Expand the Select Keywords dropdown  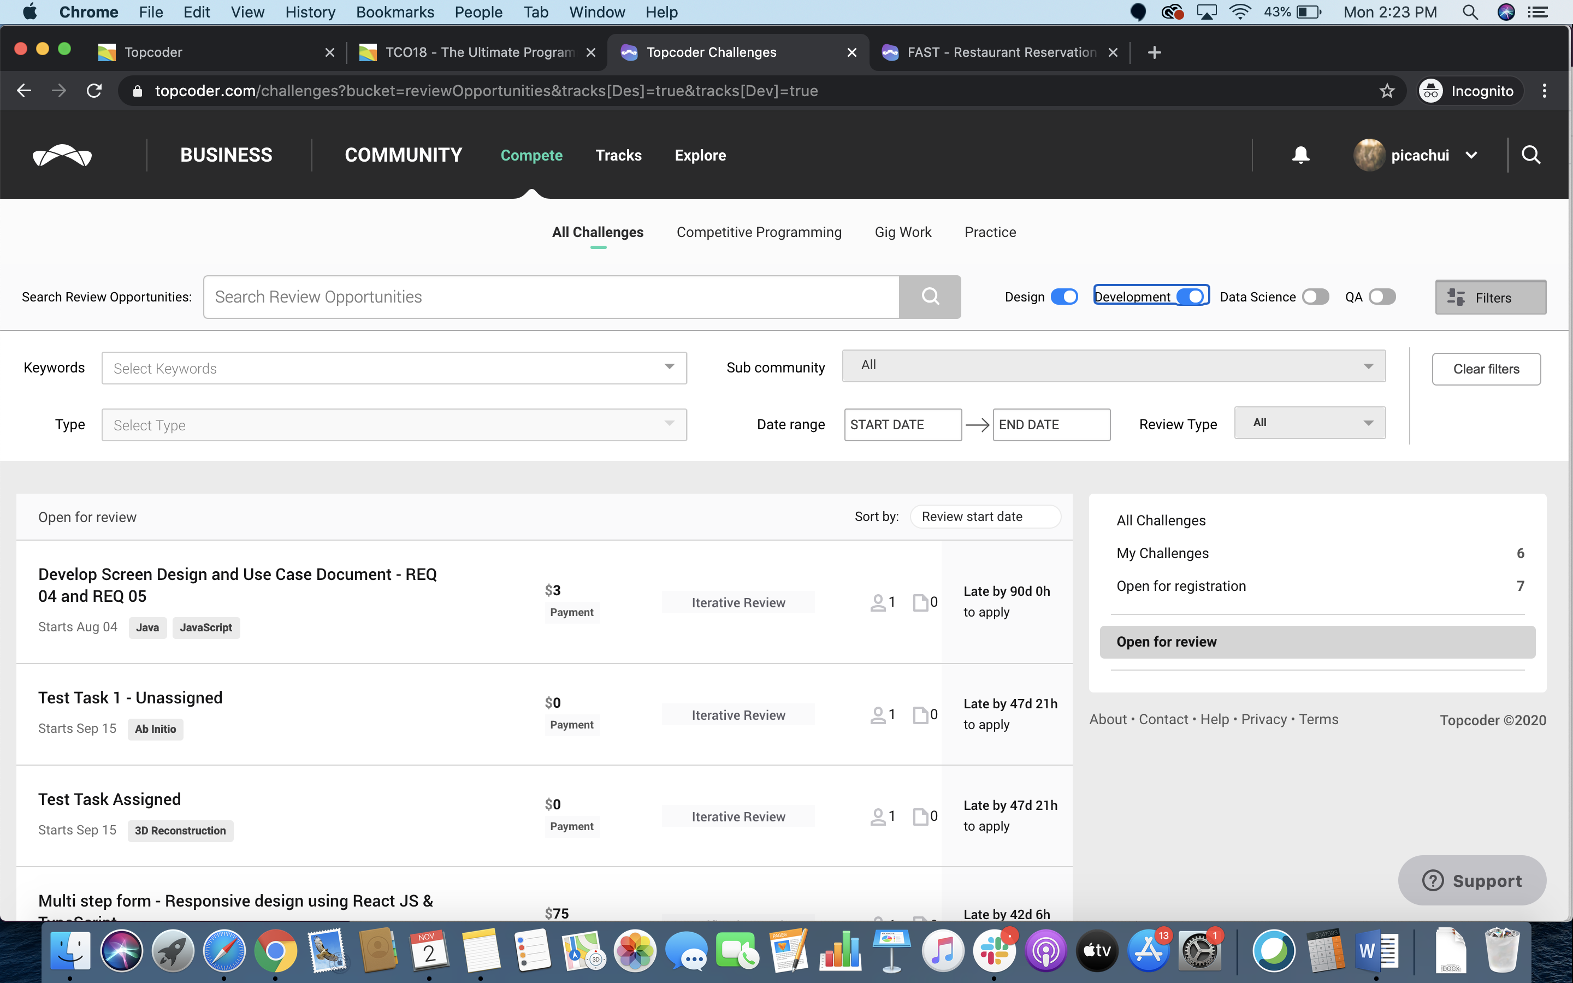tap(394, 368)
